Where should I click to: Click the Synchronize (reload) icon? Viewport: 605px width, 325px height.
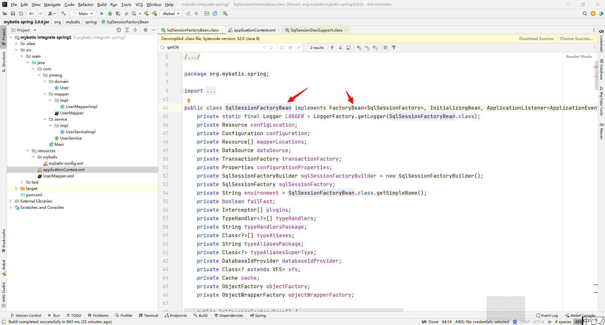(21, 14)
